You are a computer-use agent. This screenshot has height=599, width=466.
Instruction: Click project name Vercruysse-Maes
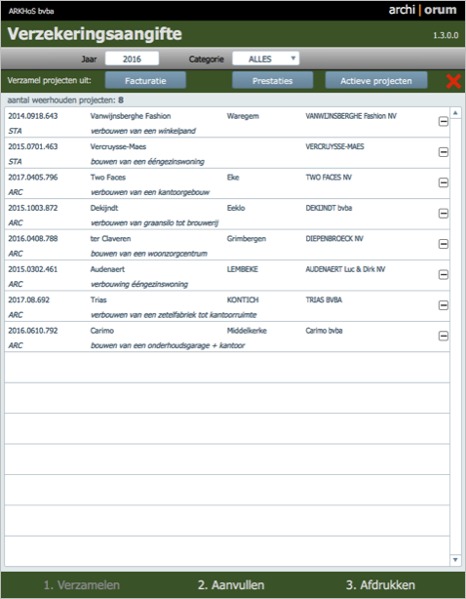118,146
